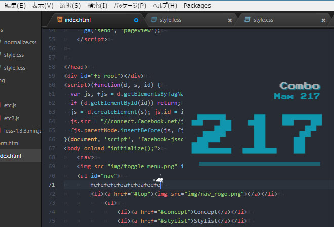Click the "fb-root" id value

107,76
